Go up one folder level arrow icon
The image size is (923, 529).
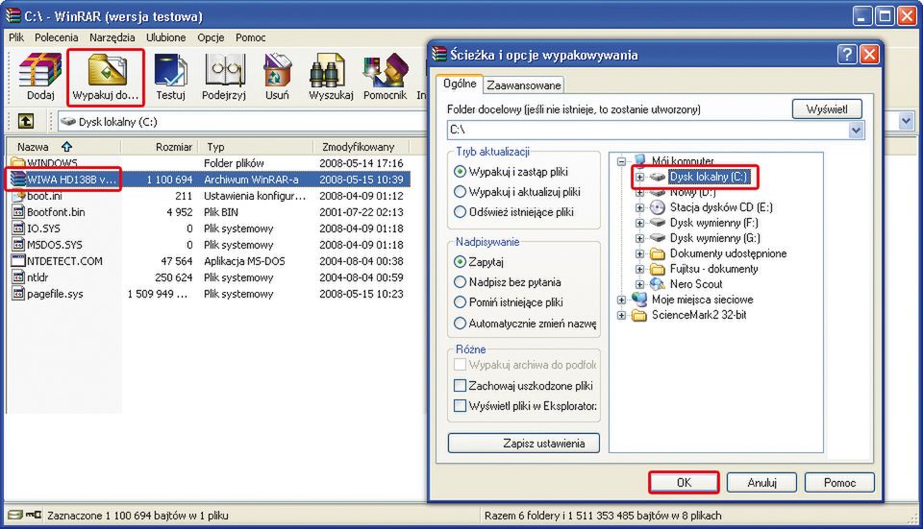(26, 122)
